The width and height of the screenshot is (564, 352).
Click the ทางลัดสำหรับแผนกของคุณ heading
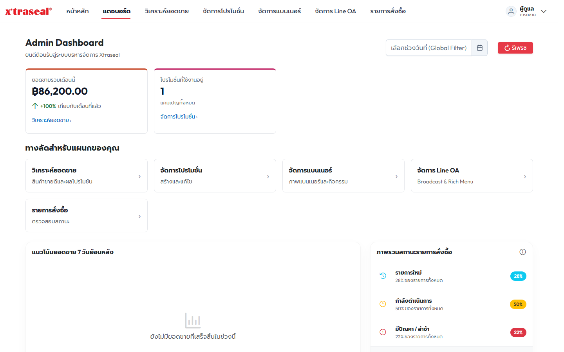72,148
